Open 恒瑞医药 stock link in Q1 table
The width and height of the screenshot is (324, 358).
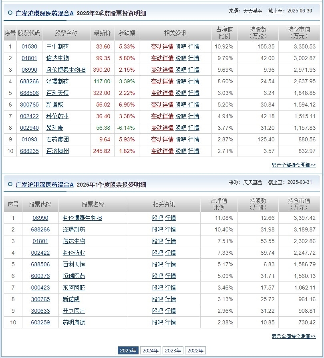tap(74, 276)
